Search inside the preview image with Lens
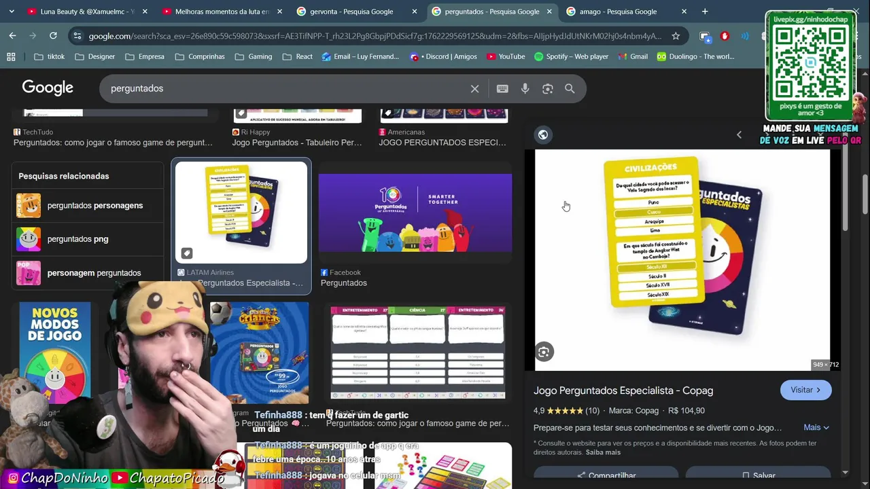This screenshot has width=870, height=489. (543, 352)
